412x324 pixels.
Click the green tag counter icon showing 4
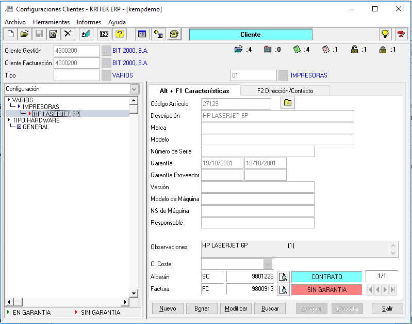point(296,50)
